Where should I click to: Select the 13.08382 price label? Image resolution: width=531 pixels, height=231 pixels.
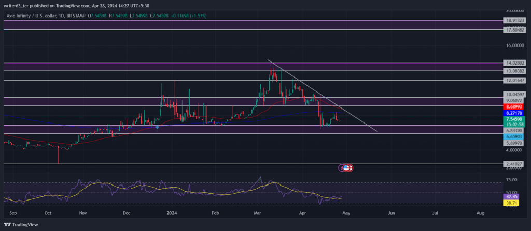point(513,71)
